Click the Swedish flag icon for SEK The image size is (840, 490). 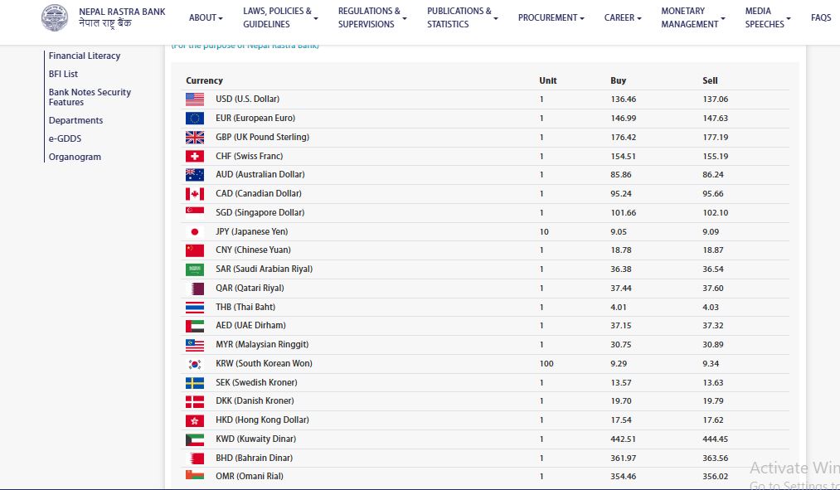tap(195, 383)
